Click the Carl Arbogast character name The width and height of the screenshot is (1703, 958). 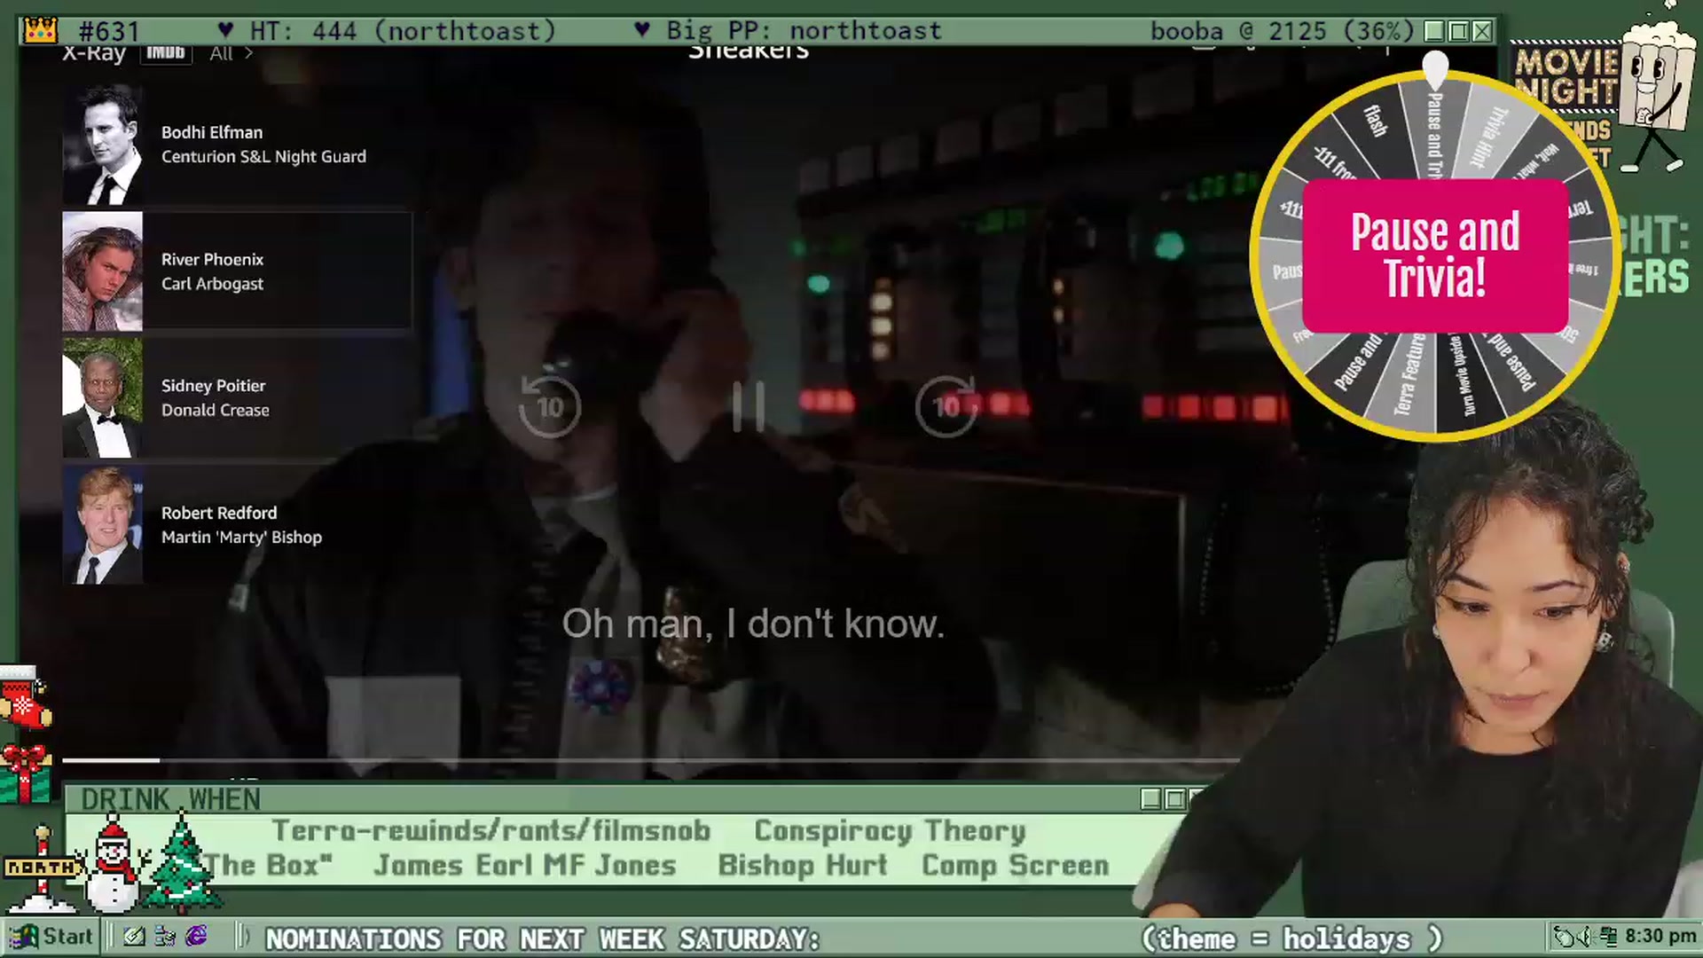point(212,284)
